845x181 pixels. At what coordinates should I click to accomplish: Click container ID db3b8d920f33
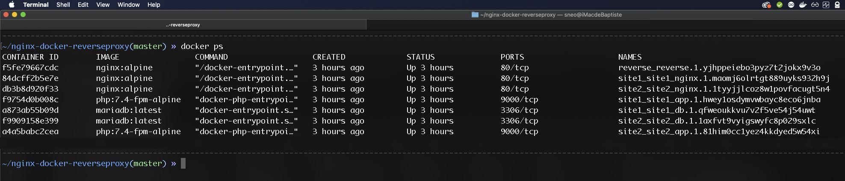(x=30, y=89)
